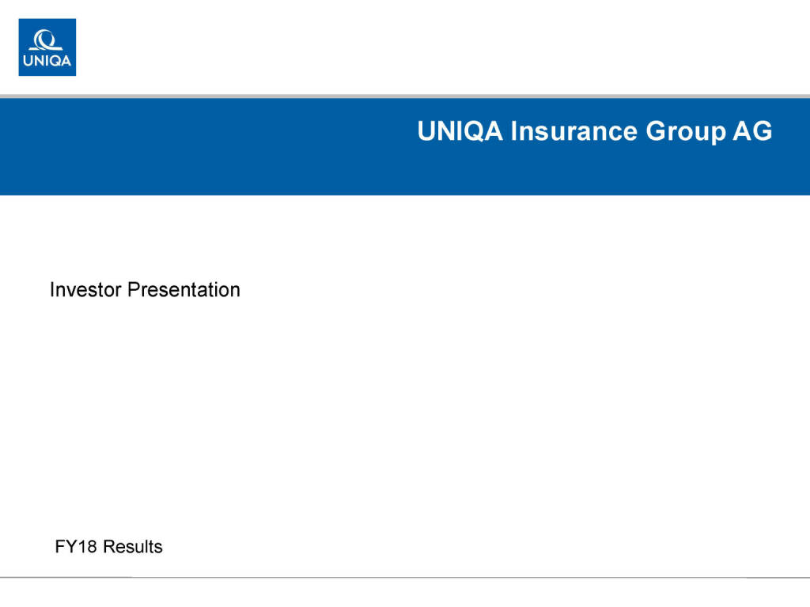Image resolution: width=810 pixels, height=607 pixels.
Task: Click the word UNIQA in the banner title
Action: pyautogui.click(x=460, y=131)
